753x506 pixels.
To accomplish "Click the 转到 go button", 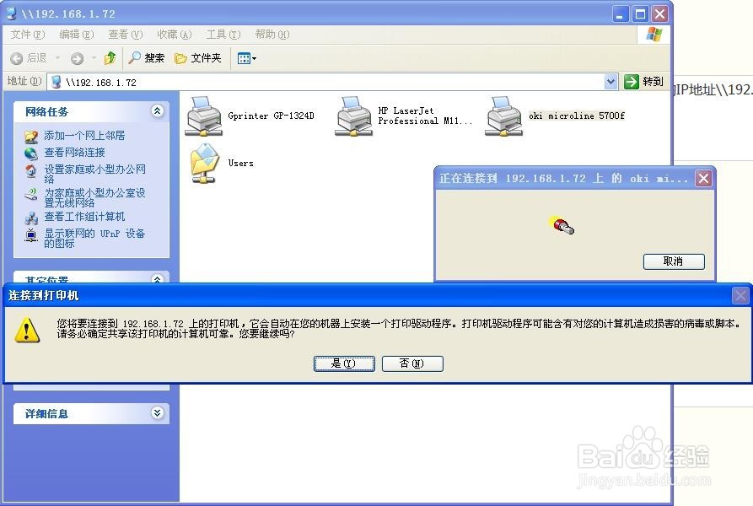I will 644,82.
